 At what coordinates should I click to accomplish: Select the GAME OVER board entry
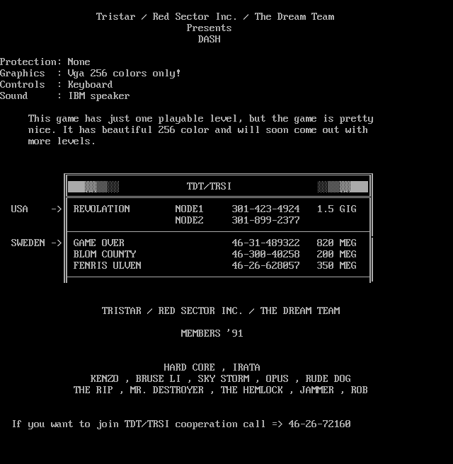[99, 243]
